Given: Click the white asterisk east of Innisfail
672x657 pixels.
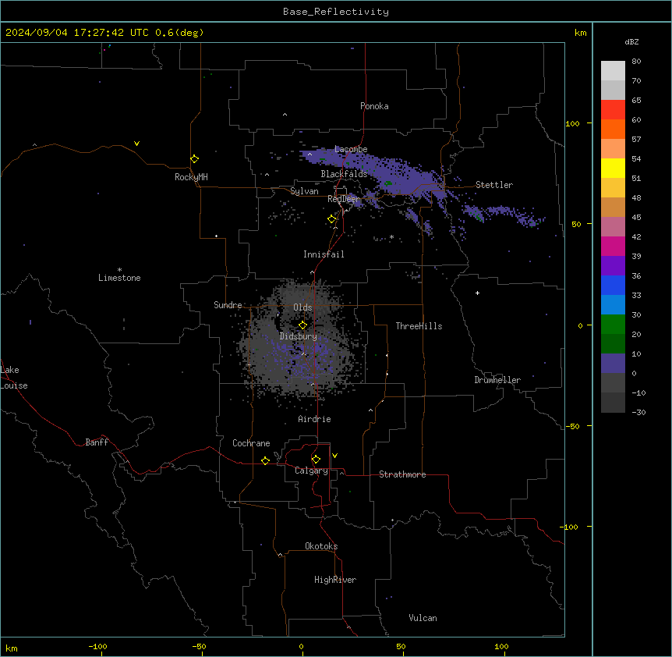Looking at the screenshot, I should tap(391, 237).
